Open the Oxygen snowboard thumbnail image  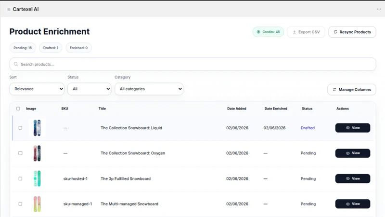point(37,153)
